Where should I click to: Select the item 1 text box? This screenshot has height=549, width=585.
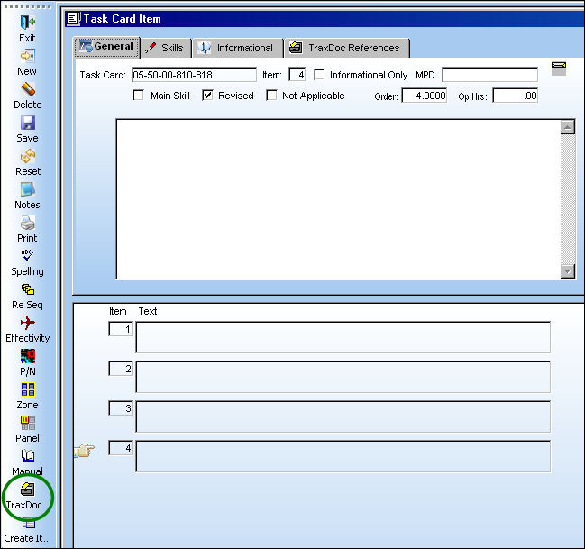[343, 337]
